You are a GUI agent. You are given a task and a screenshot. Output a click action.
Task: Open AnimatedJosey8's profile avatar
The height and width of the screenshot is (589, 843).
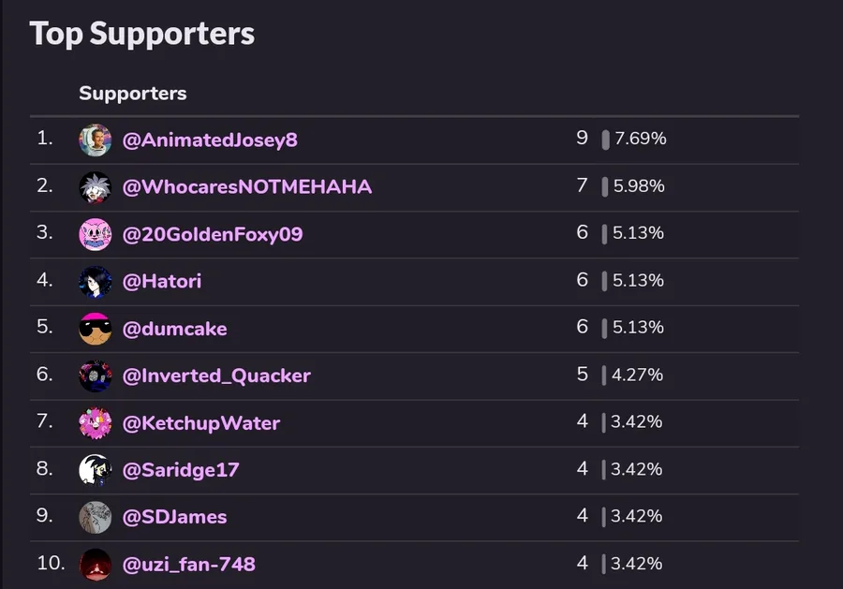(96, 140)
